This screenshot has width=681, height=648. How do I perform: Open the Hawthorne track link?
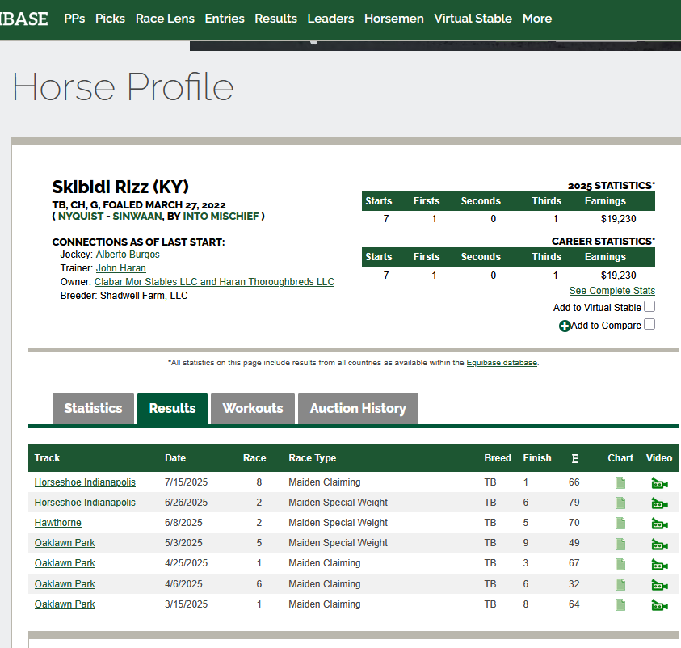[58, 523]
